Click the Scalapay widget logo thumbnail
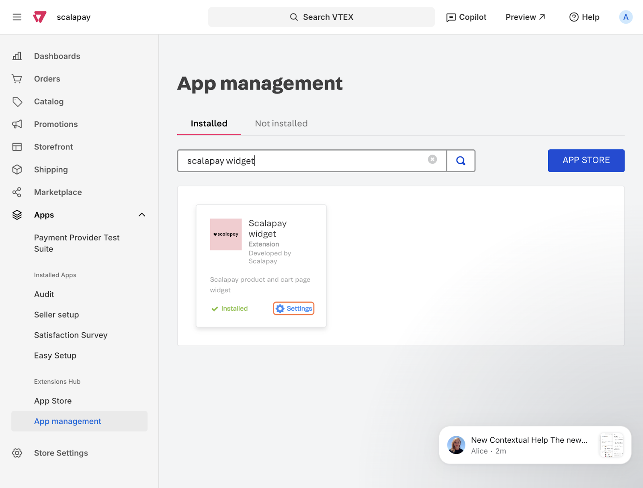 (226, 234)
